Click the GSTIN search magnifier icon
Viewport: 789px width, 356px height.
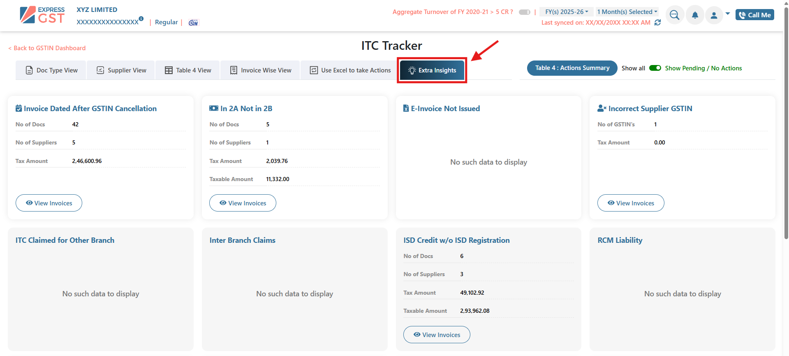click(x=674, y=15)
